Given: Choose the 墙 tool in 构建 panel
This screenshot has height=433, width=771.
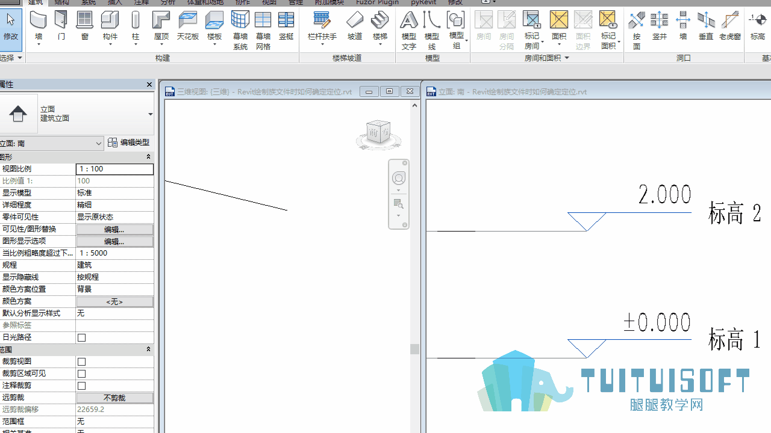Looking at the screenshot, I should coord(39,28).
